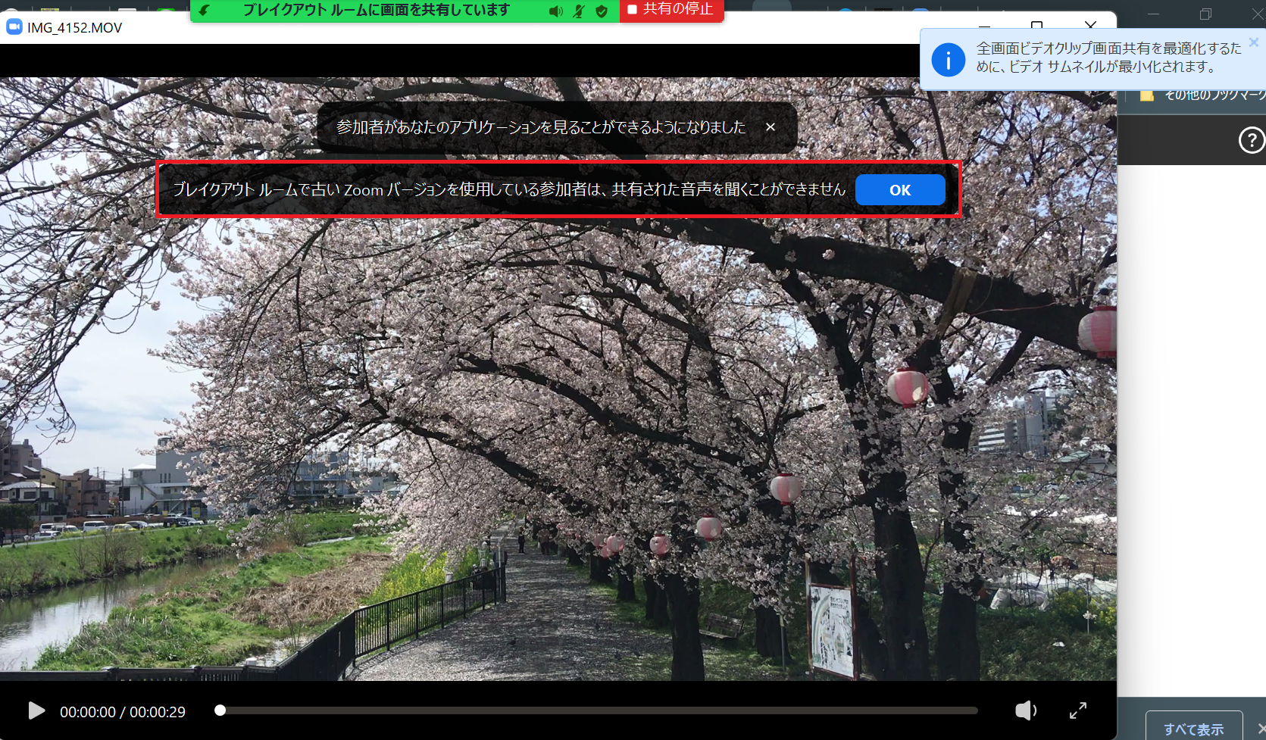Click the video timestamp 00:00:00 / 00:00:29
The image size is (1266, 740).
point(123,712)
